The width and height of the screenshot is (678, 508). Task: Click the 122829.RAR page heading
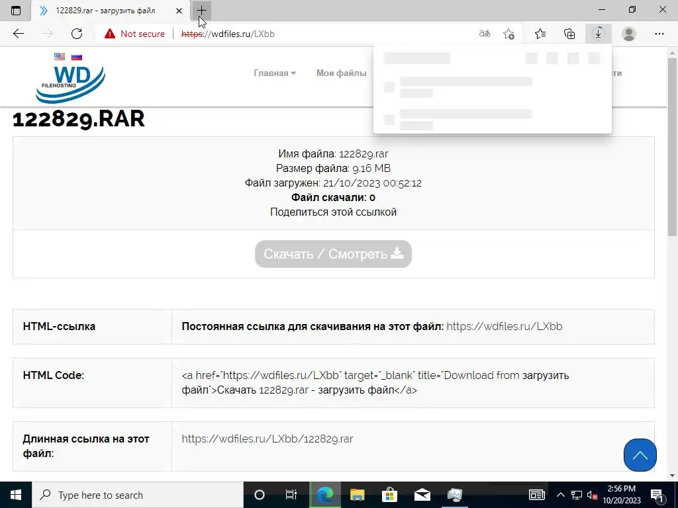pyautogui.click(x=79, y=119)
